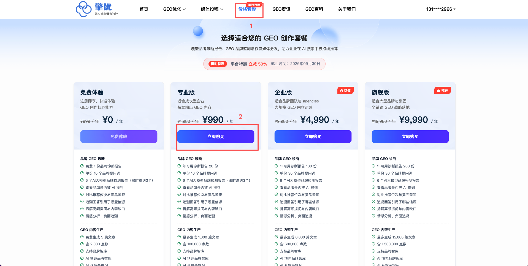Buy the 企业版 plan with 立即购买
Screen dimensions: 528x266
point(313,137)
